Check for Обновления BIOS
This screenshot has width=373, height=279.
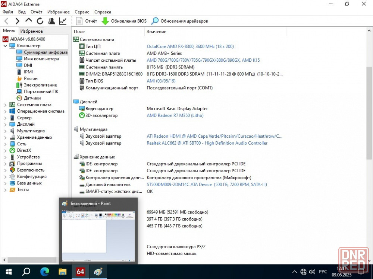[124, 21]
